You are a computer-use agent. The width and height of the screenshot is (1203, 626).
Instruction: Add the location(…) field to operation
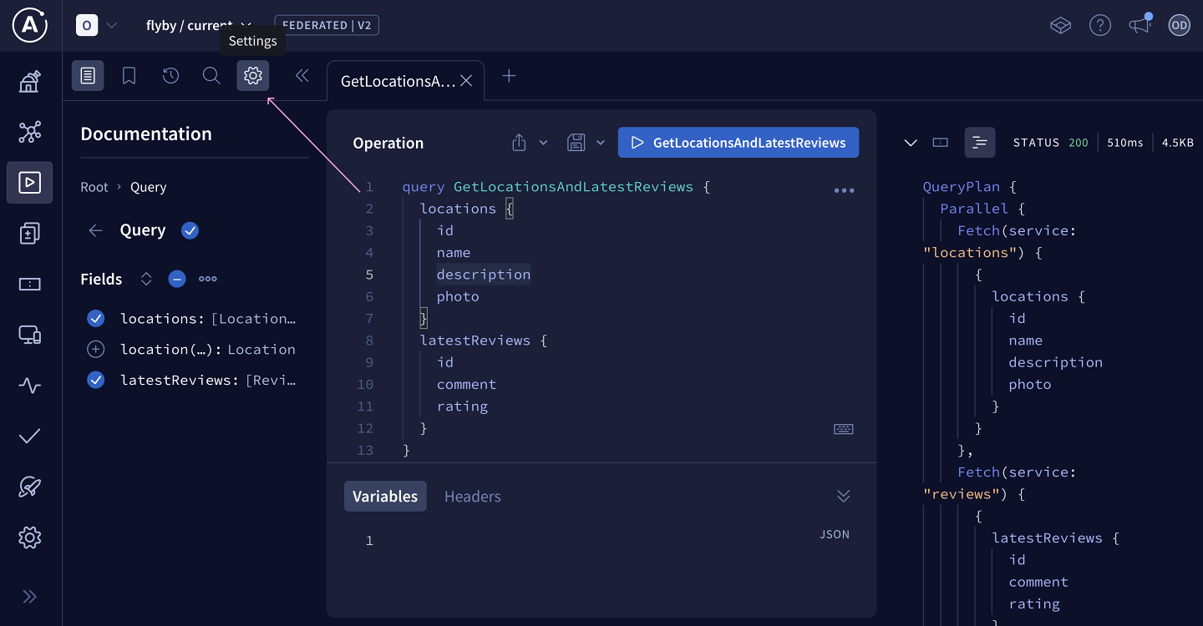pyautogui.click(x=96, y=349)
